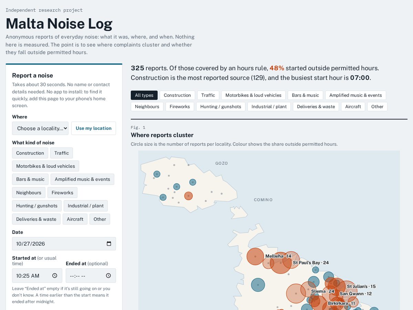Click the empty Ended at time field
The height and width of the screenshot is (310, 413).
coord(91,276)
